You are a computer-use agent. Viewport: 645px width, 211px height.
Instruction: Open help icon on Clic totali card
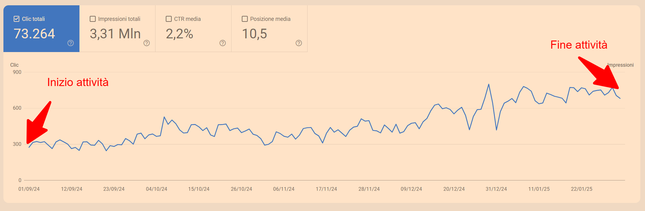pos(71,43)
